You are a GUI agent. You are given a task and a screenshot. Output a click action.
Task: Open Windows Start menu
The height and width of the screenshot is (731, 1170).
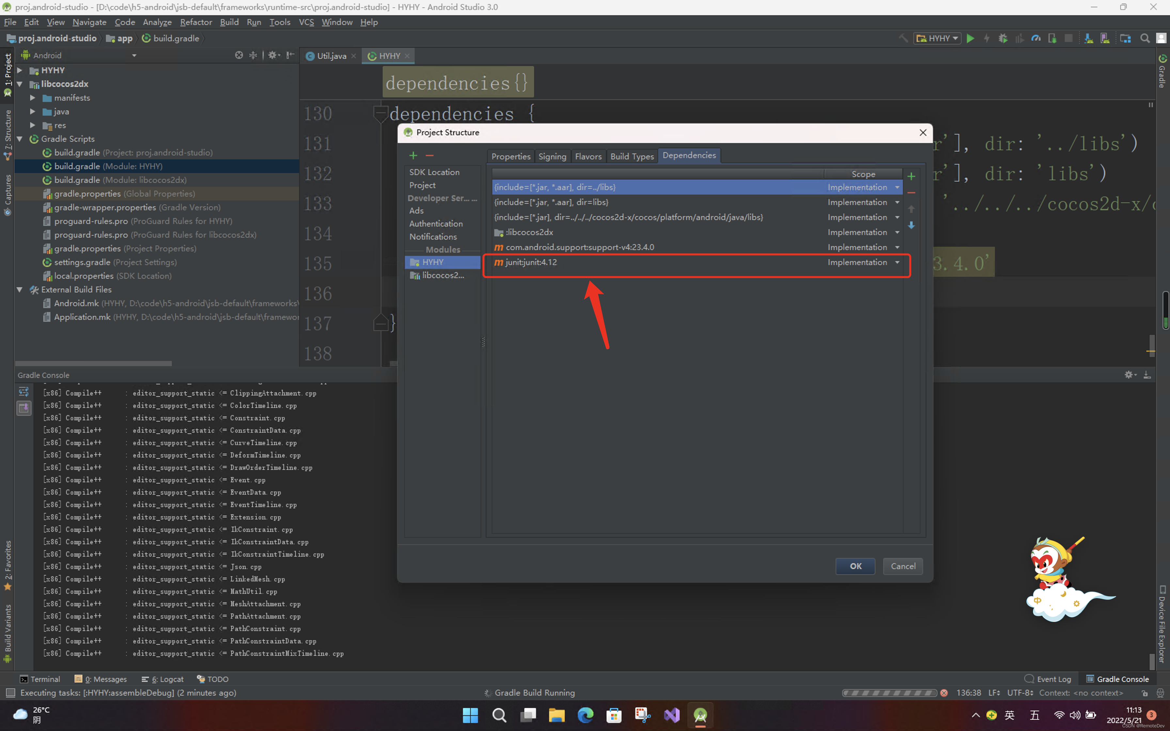click(470, 715)
